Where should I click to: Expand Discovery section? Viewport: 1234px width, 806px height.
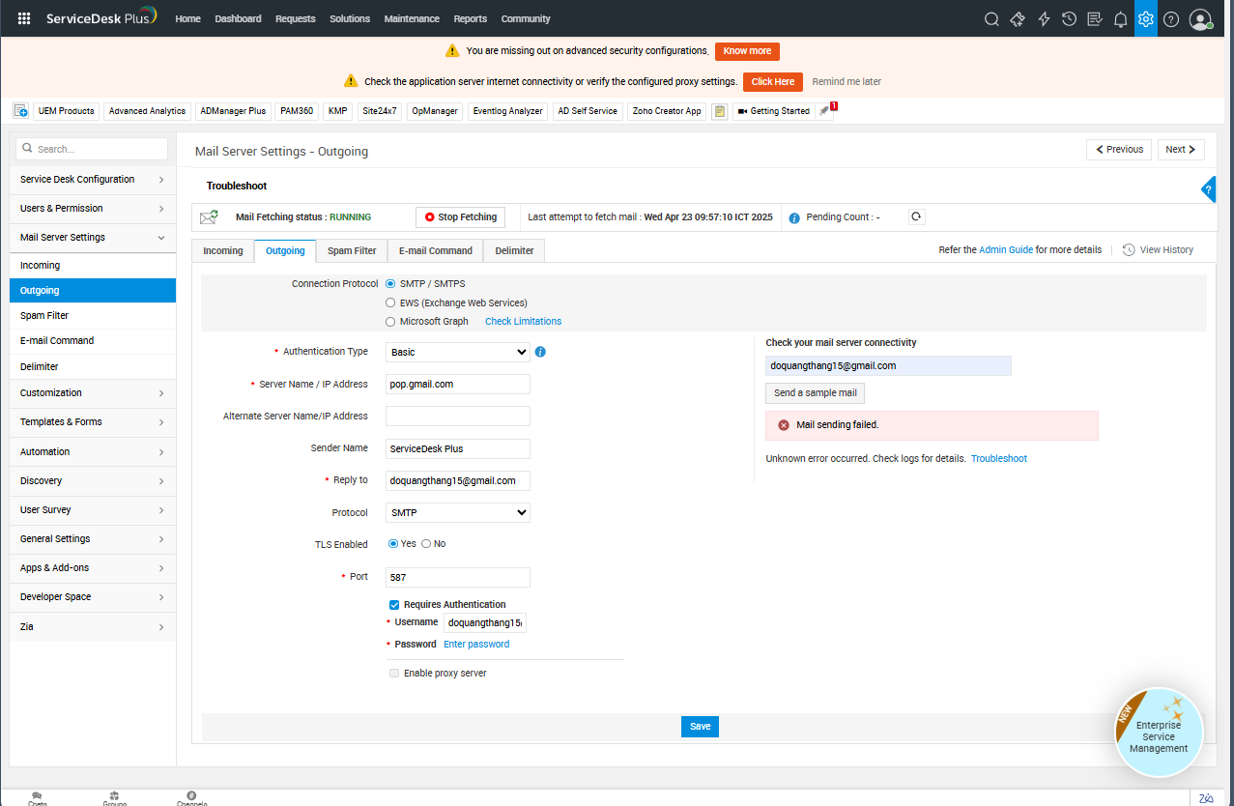[x=93, y=481]
